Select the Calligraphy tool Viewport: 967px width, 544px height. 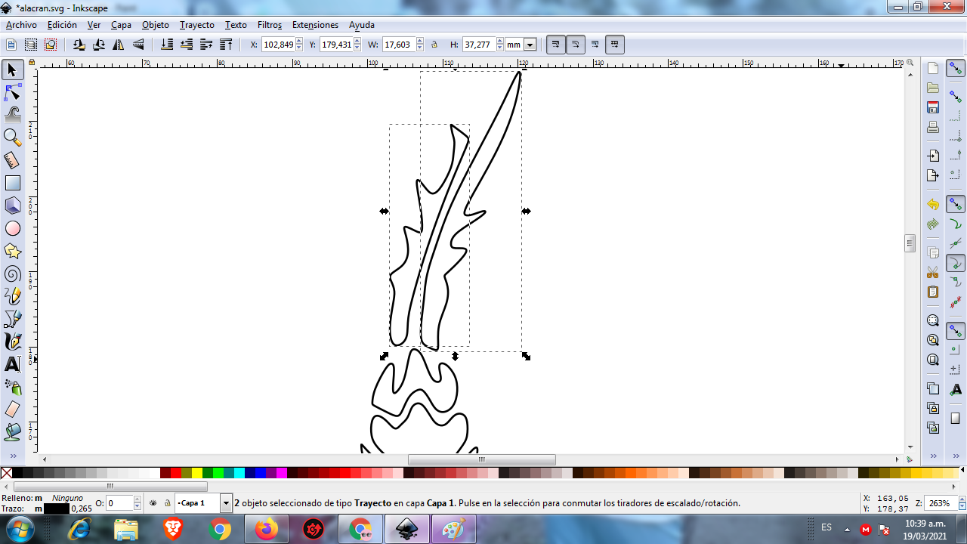click(x=12, y=342)
